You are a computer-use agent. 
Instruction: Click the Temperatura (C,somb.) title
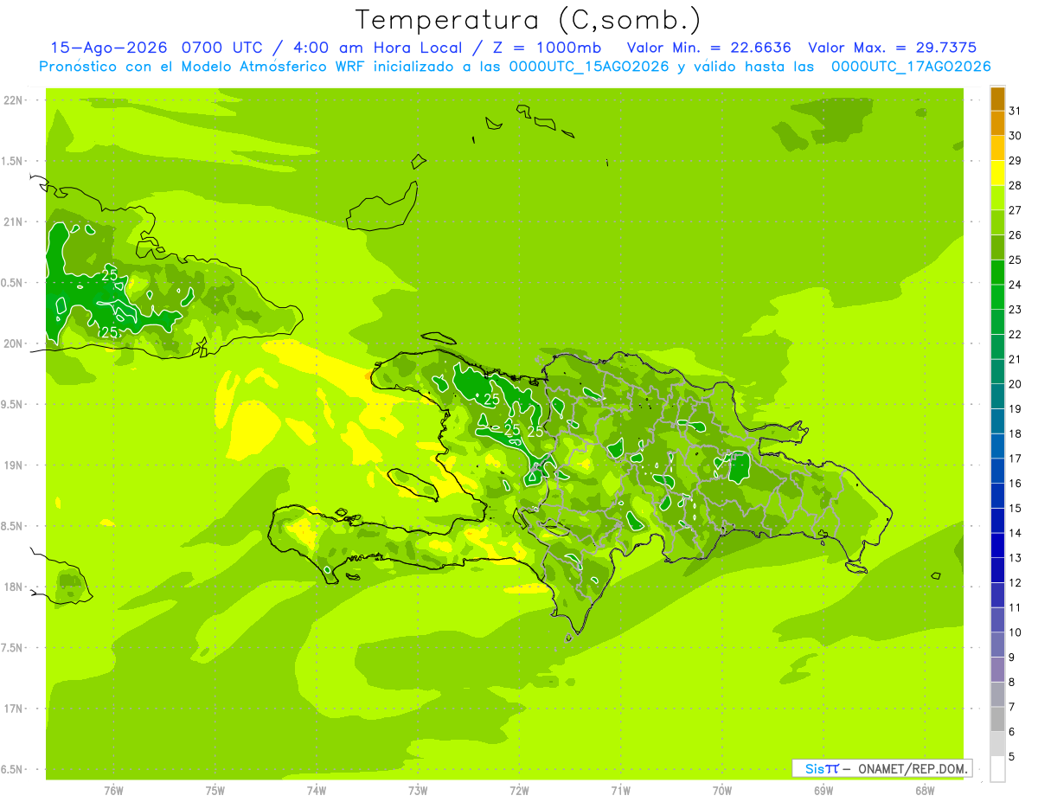click(x=528, y=21)
